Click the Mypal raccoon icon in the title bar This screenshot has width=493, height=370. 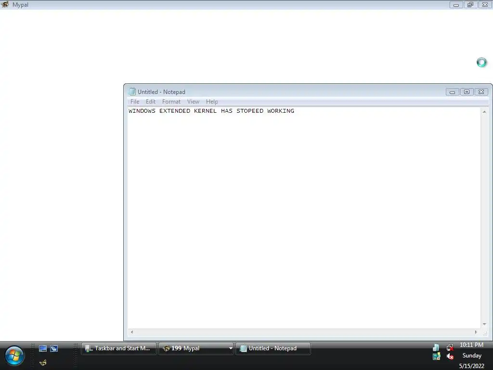[5, 4]
